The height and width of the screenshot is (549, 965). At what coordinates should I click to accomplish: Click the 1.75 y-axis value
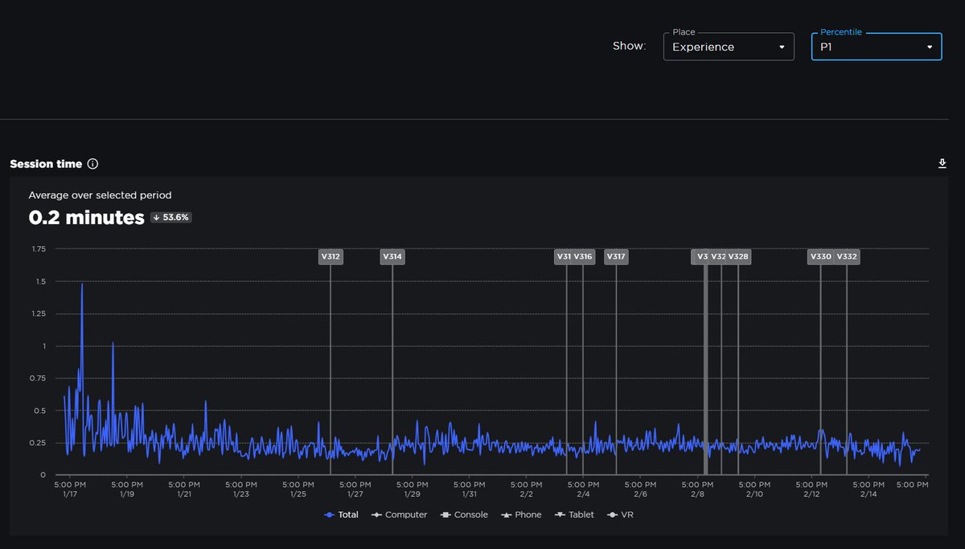pyautogui.click(x=38, y=249)
